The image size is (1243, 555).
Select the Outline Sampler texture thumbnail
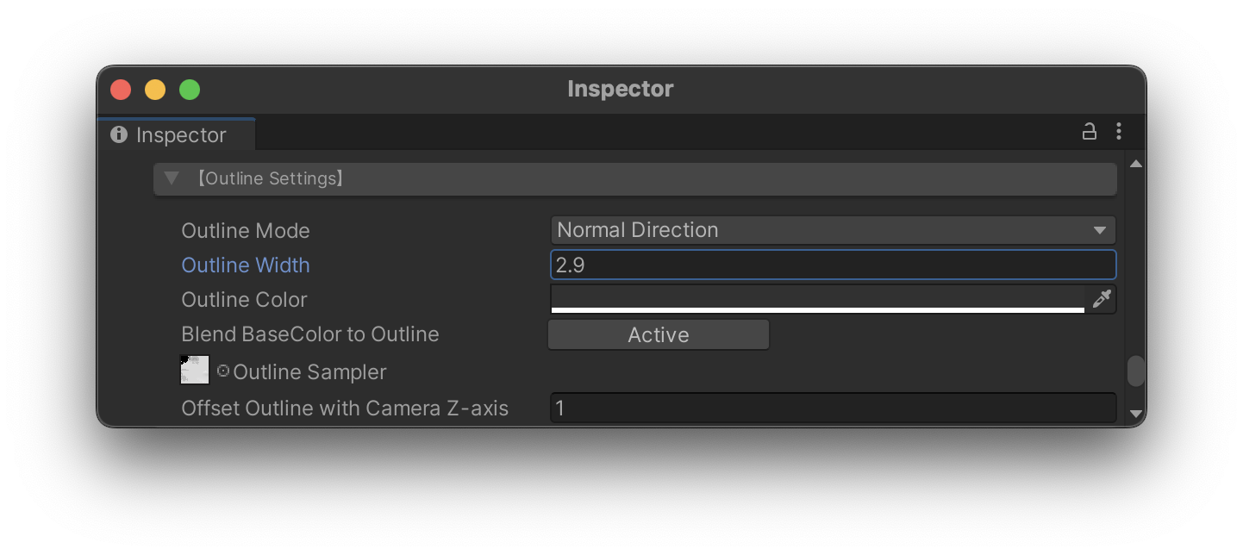click(195, 370)
